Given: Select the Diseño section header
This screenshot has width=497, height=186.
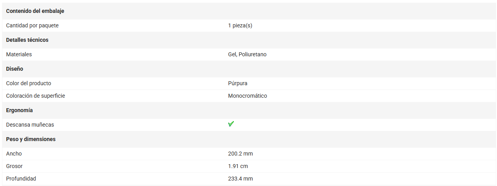Looking at the screenshot, I should 15,69.
